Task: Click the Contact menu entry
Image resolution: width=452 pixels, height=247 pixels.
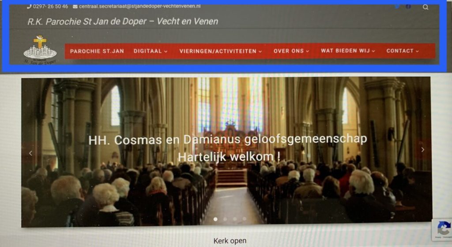Action: pos(403,51)
